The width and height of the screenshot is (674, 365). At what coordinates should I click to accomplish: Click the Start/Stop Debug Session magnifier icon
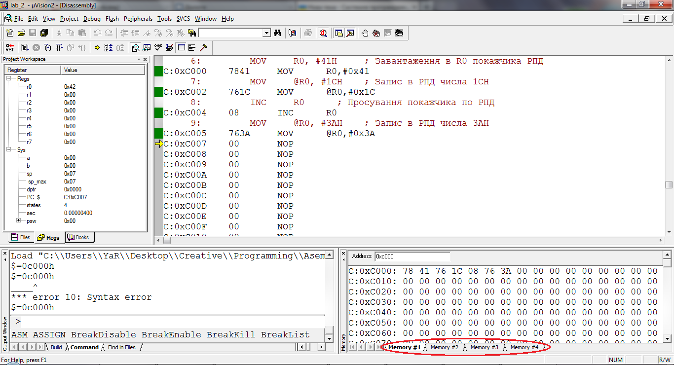[x=323, y=33]
